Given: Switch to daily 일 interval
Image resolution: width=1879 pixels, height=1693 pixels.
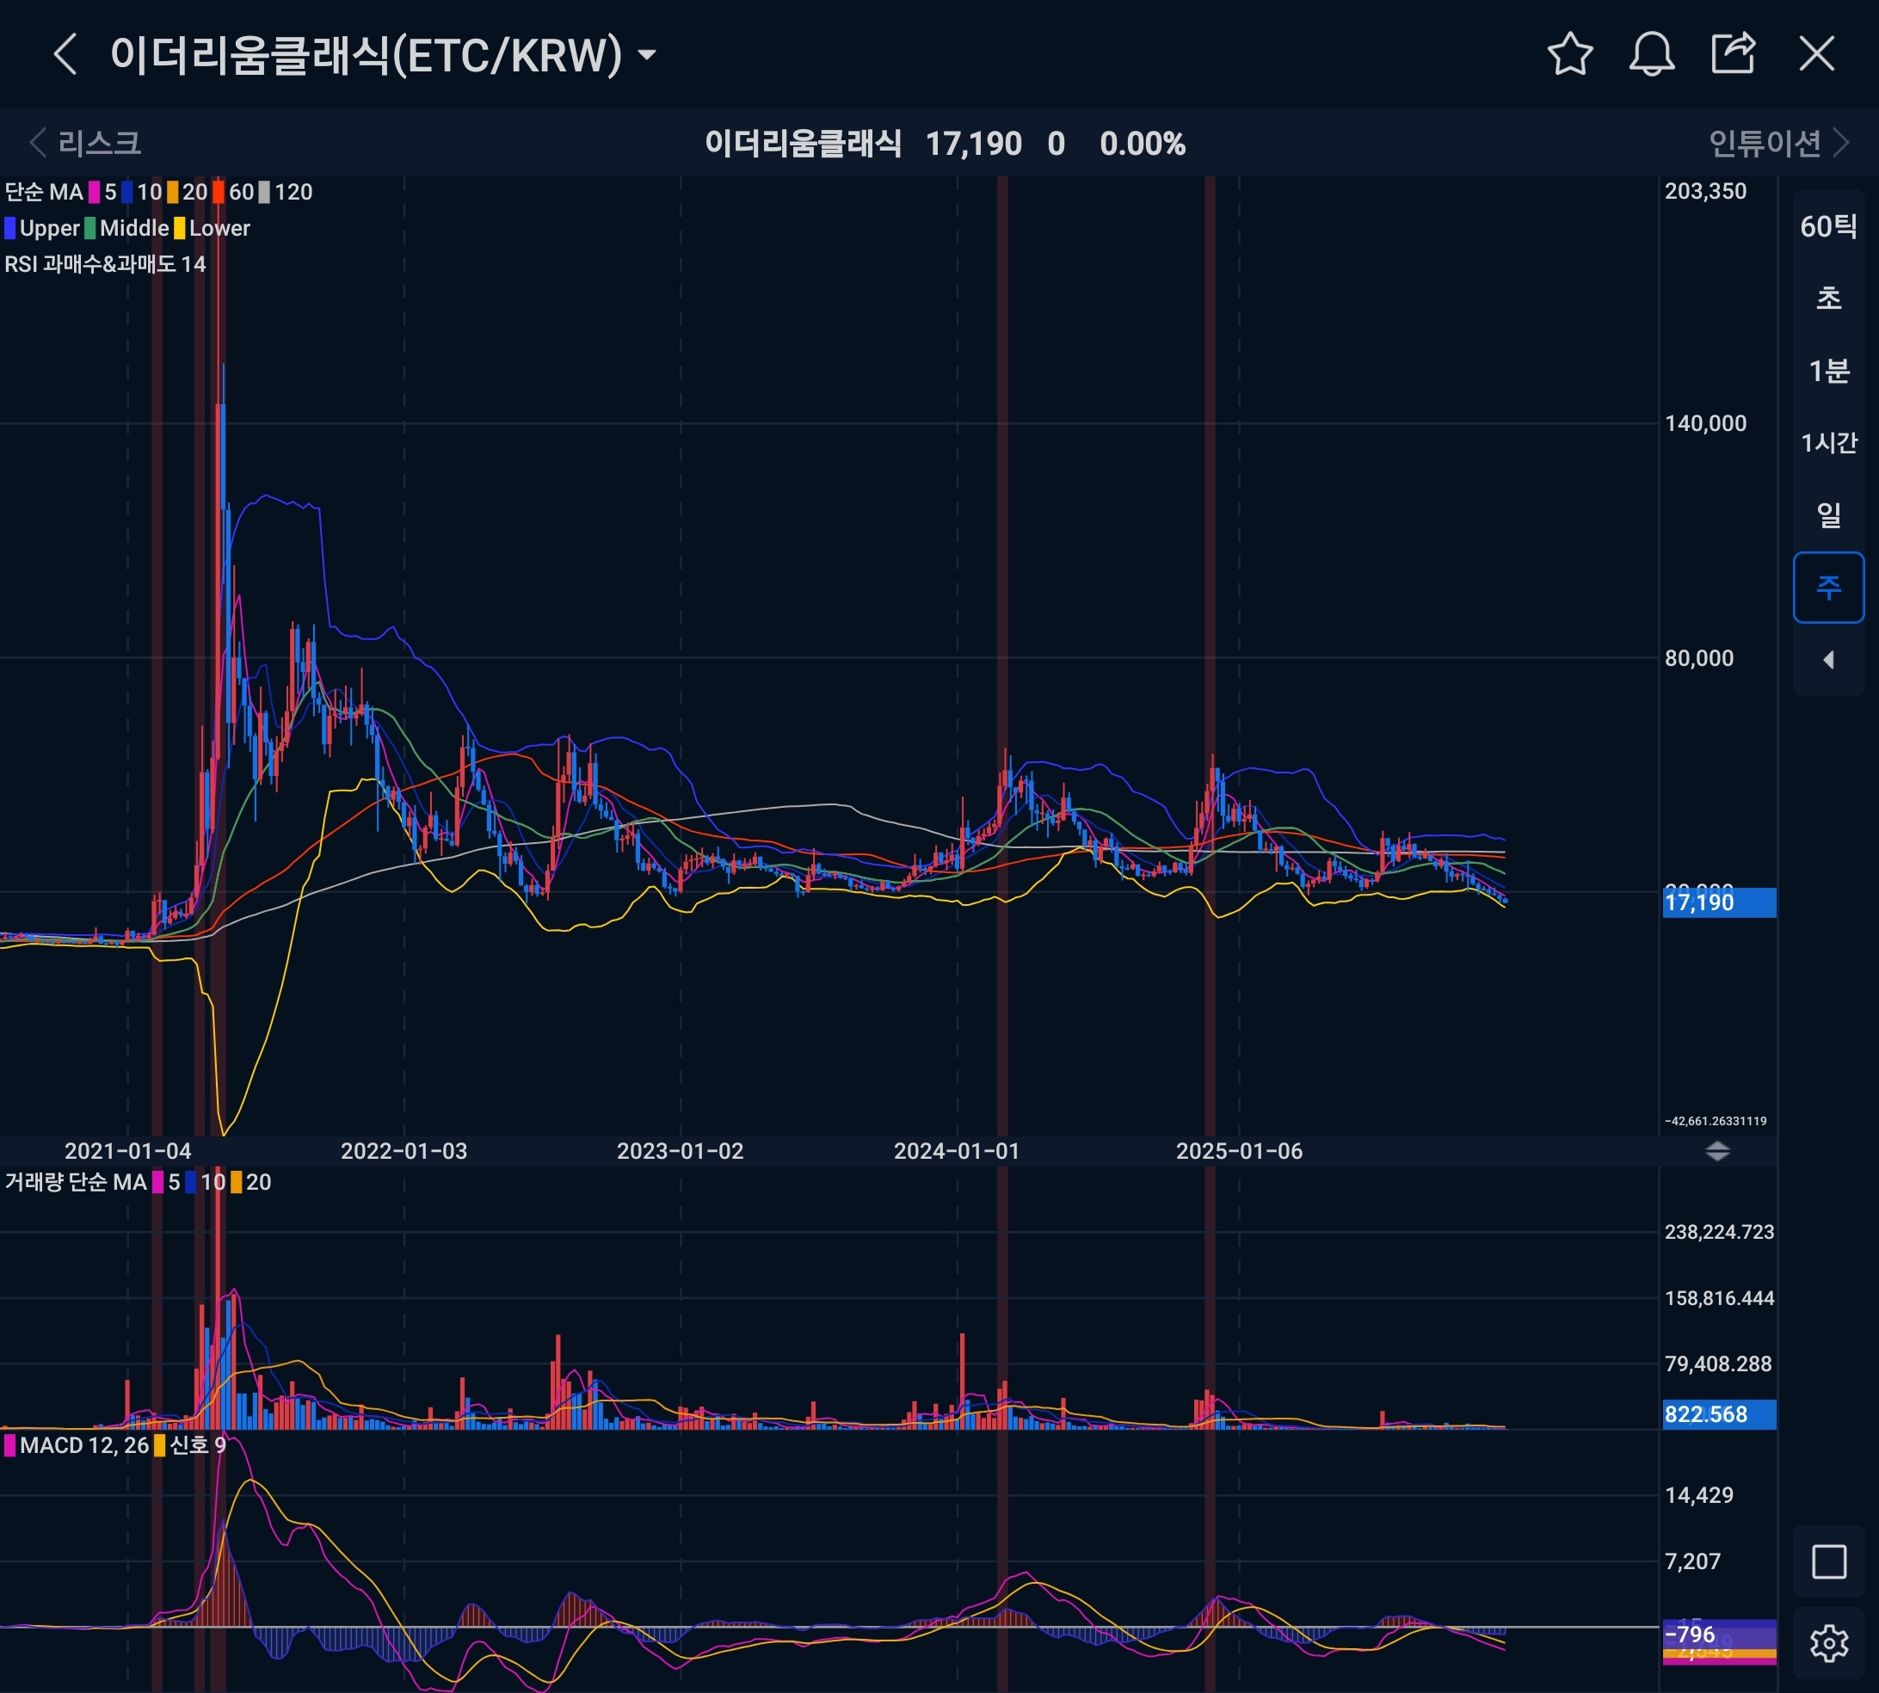Looking at the screenshot, I should point(1828,514).
